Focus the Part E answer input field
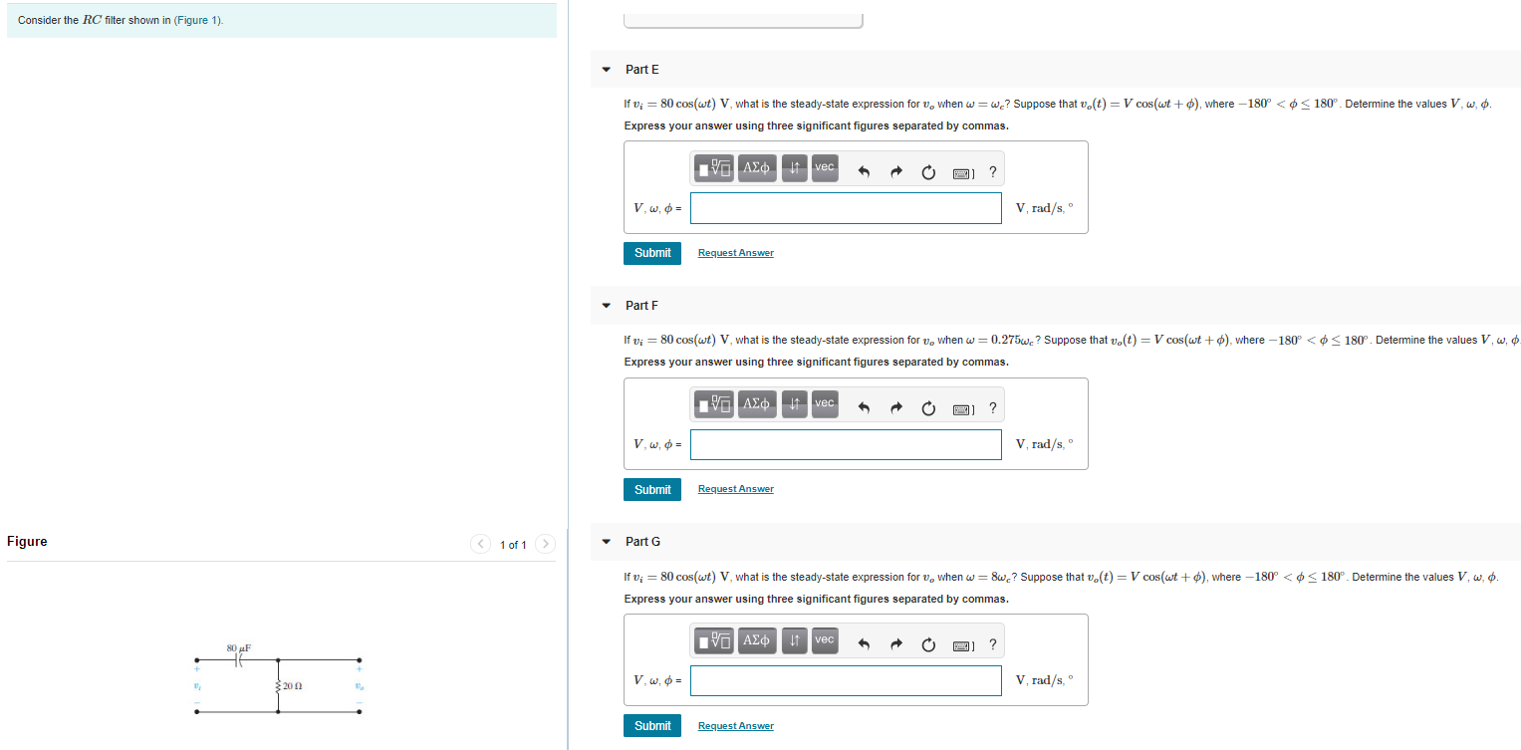Image resolution: width=1521 pixels, height=750 pixels. pyautogui.click(x=846, y=208)
